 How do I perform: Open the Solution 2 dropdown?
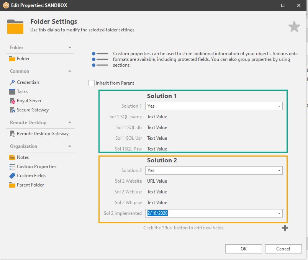coord(279,170)
